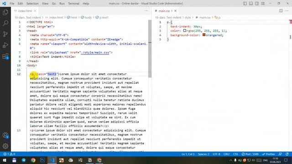Open the Manage gear menu
The height and width of the screenshot is (164, 292).
tap(5, 146)
